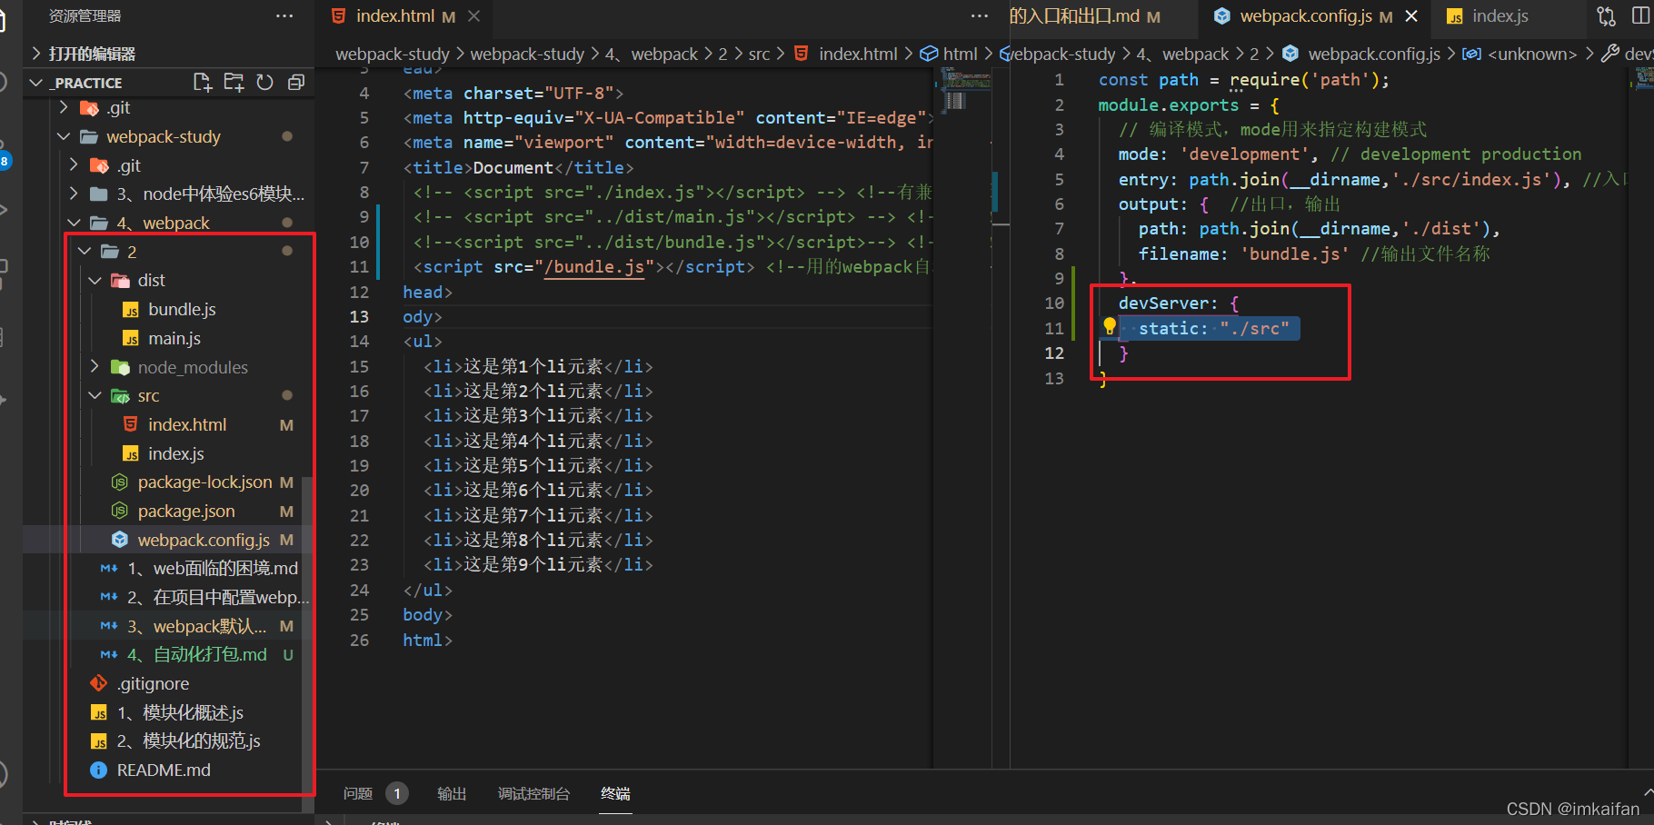Click the New File icon in explorer header

203,83
